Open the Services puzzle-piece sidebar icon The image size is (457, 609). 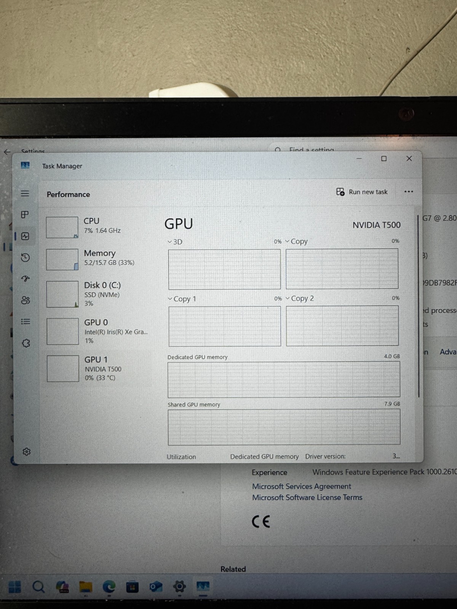(26, 343)
